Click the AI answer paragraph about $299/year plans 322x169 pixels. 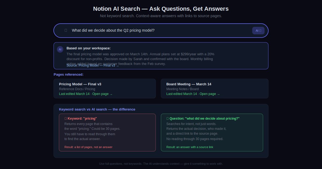(x=140, y=57)
